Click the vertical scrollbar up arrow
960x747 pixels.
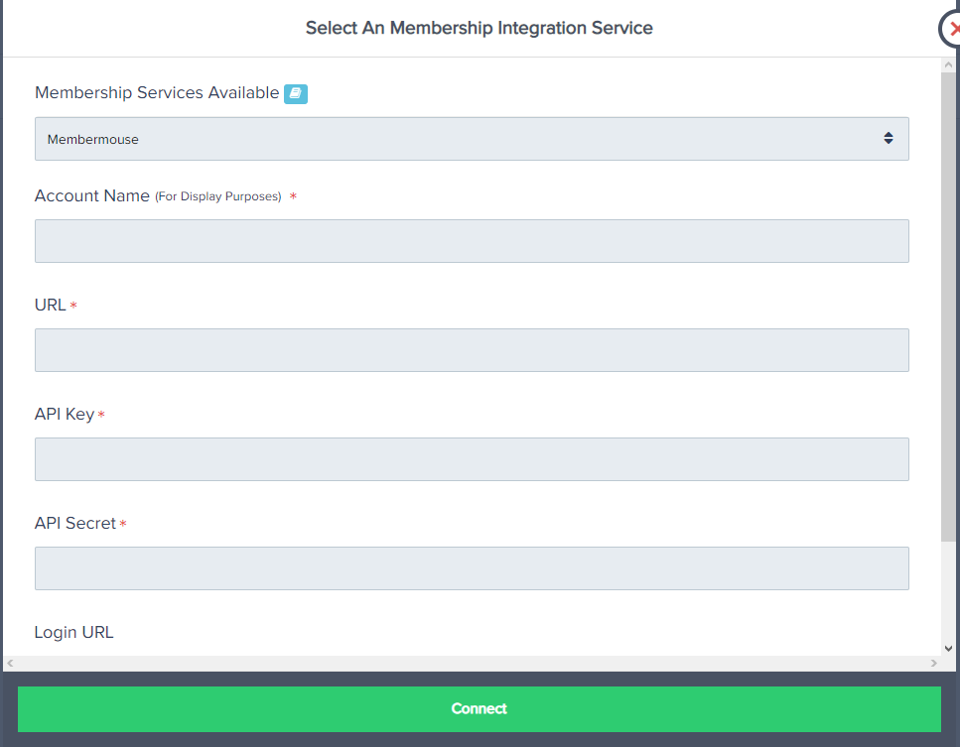click(949, 64)
